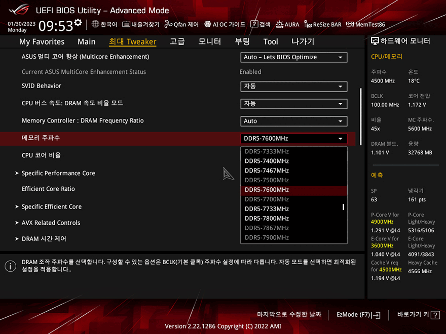Select DDR5-7400MHz from the list
The image size is (446, 334).
tap(294, 161)
